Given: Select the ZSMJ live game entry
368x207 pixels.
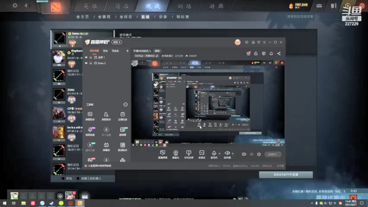Looking at the screenshot, I should point(67,96).
